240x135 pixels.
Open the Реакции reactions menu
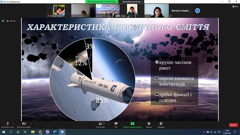click(161, 124)
